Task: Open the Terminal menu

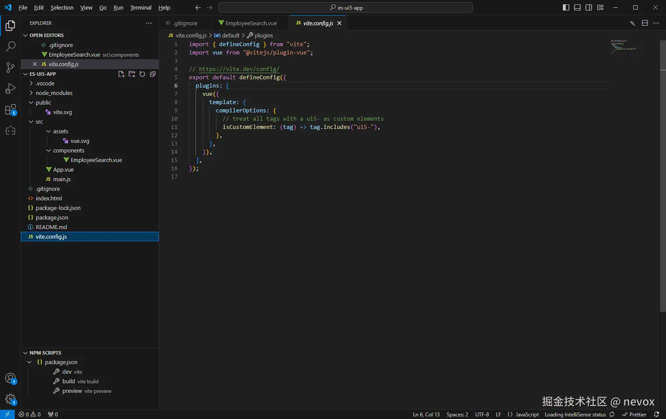Action: coord(141,7)
